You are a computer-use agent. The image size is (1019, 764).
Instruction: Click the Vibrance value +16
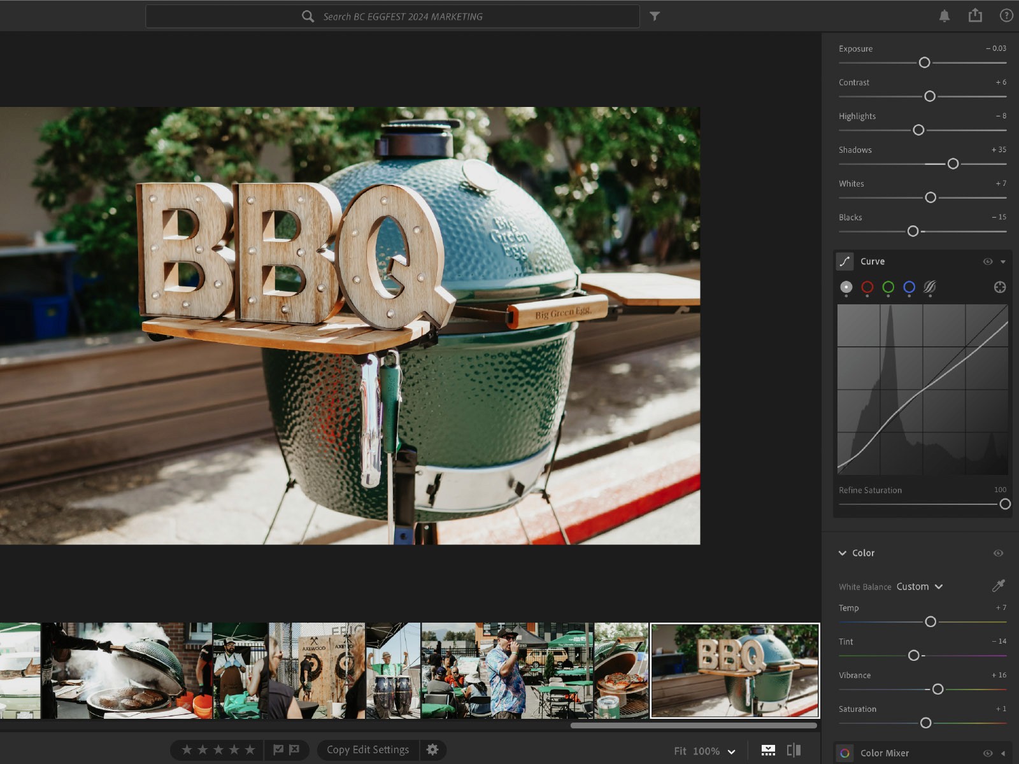click(x=999, y=675)
